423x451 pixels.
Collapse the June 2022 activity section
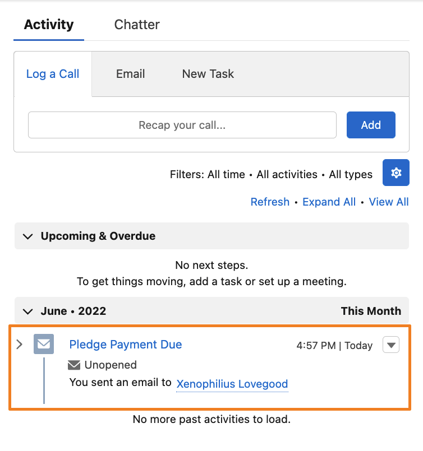28,311
